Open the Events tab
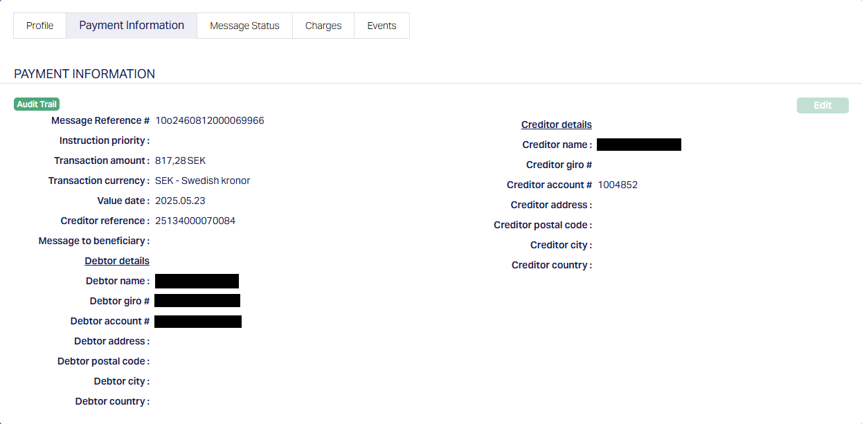This screenshot has height=424, width=862. click(381, 26)
